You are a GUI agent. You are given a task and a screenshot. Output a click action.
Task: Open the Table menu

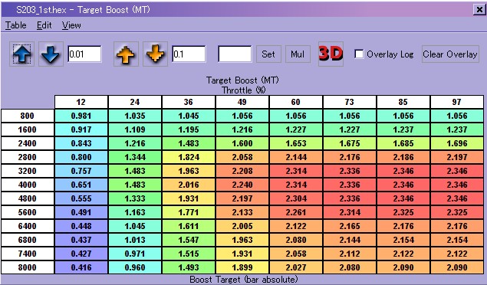pos(16,25)
